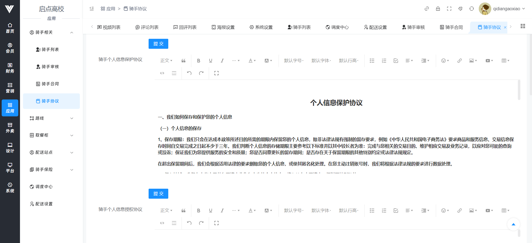Switch to the 骑手合同 tab
532x243 pixels.
pos(451,27)
